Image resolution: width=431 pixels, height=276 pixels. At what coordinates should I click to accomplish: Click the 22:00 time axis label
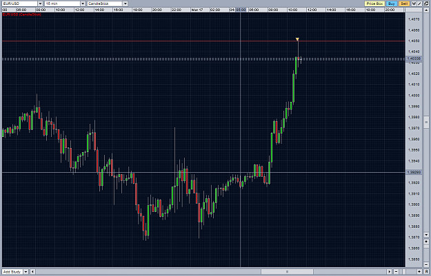177,10
